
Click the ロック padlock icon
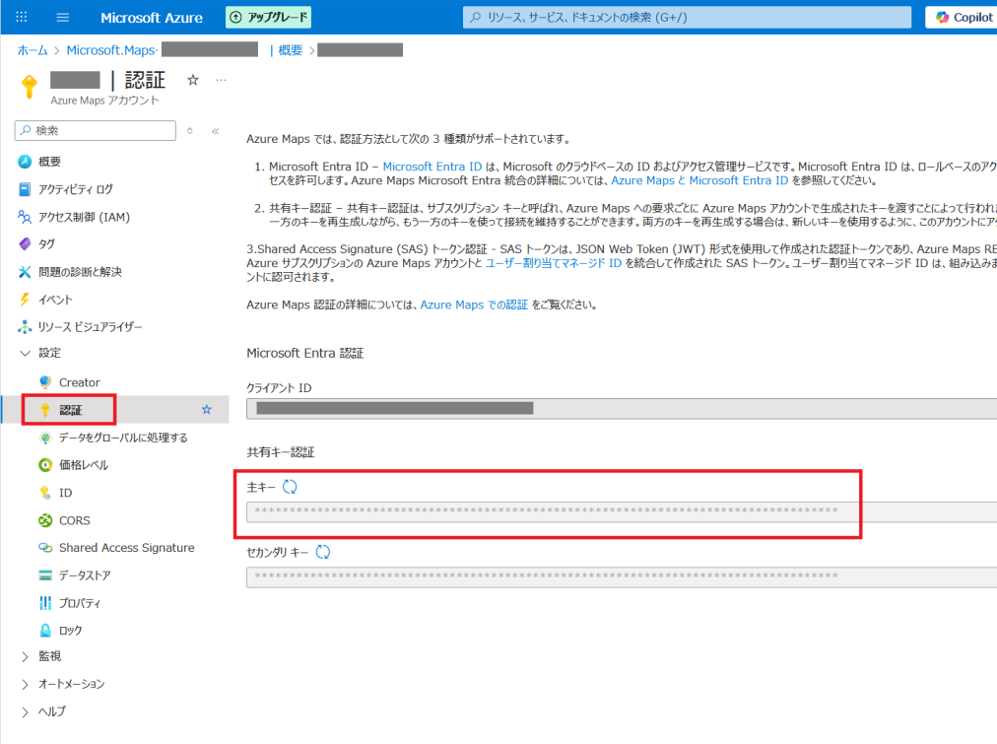[45, 630]
